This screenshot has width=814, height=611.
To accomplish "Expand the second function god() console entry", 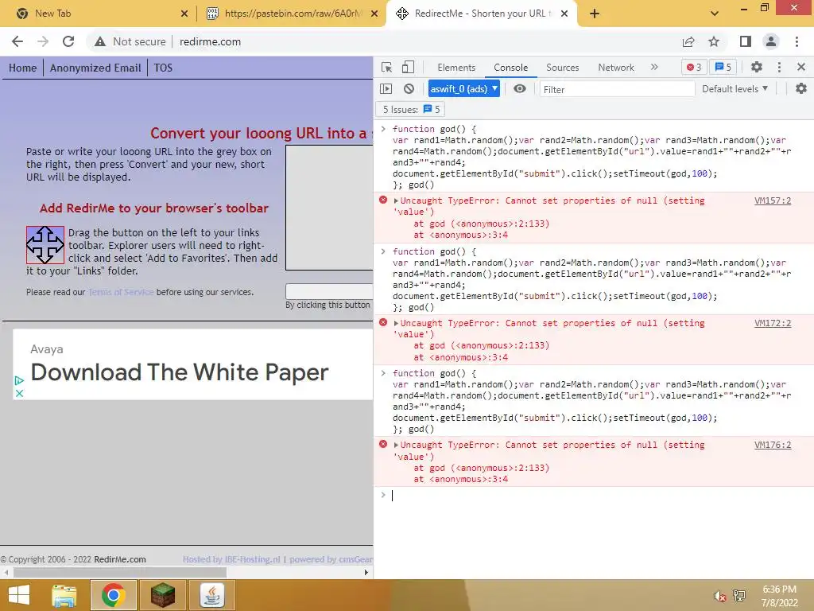I will coord(383,251).
